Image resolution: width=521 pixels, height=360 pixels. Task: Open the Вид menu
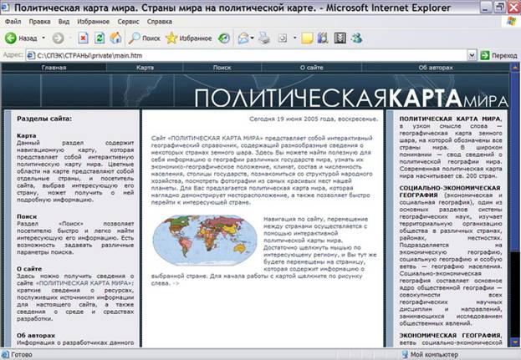click(x=64, y=22)
